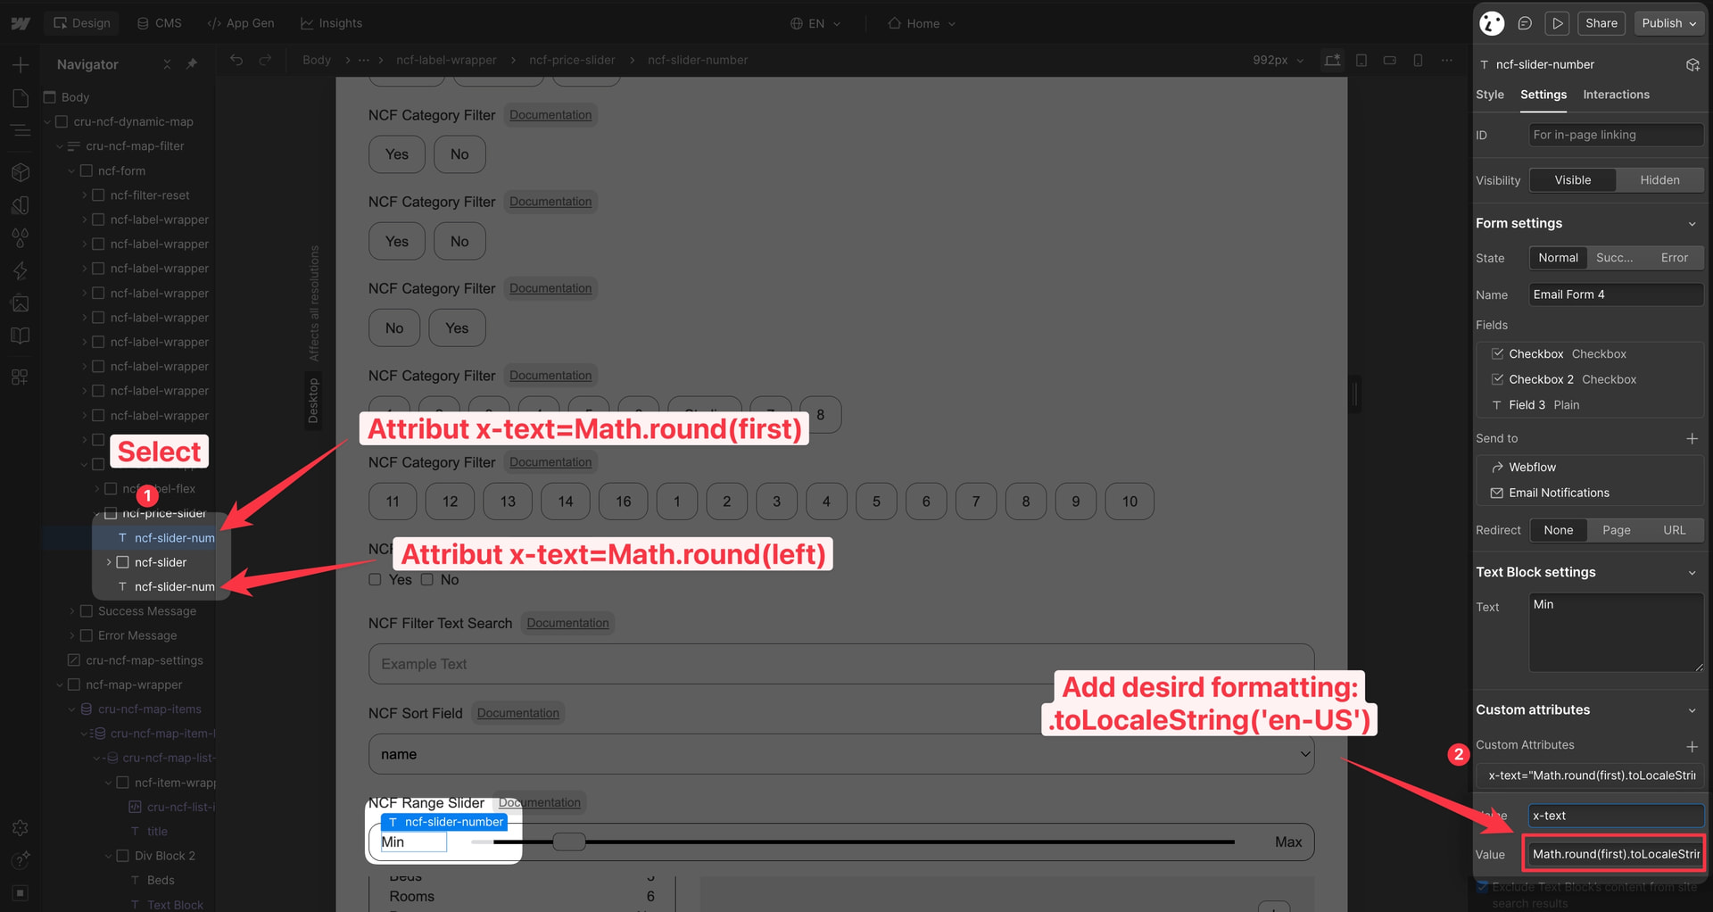Open site Settings gear icon
This screenshot has height=912, width=1713.
point(20,828)
